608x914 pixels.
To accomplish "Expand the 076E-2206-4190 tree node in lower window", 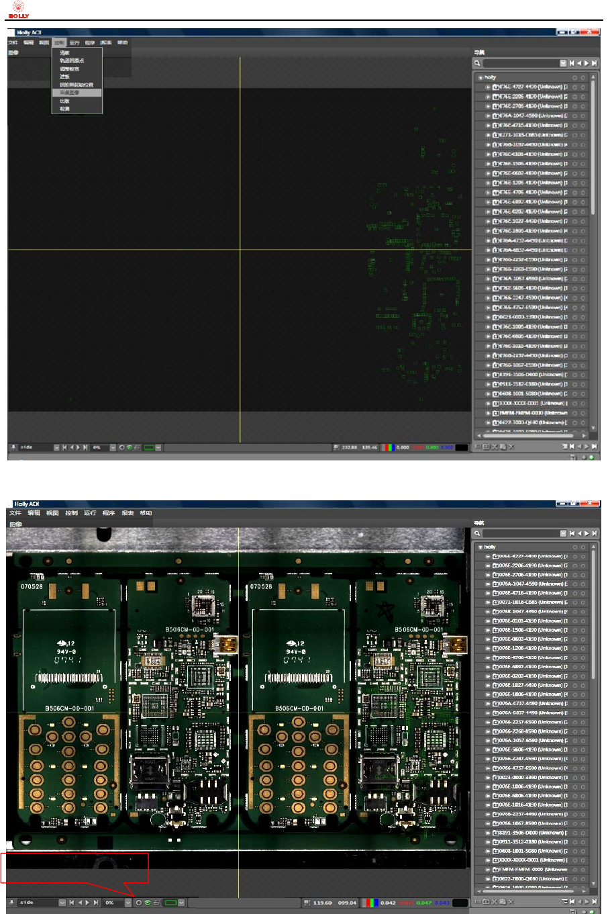I will [488, 565].
